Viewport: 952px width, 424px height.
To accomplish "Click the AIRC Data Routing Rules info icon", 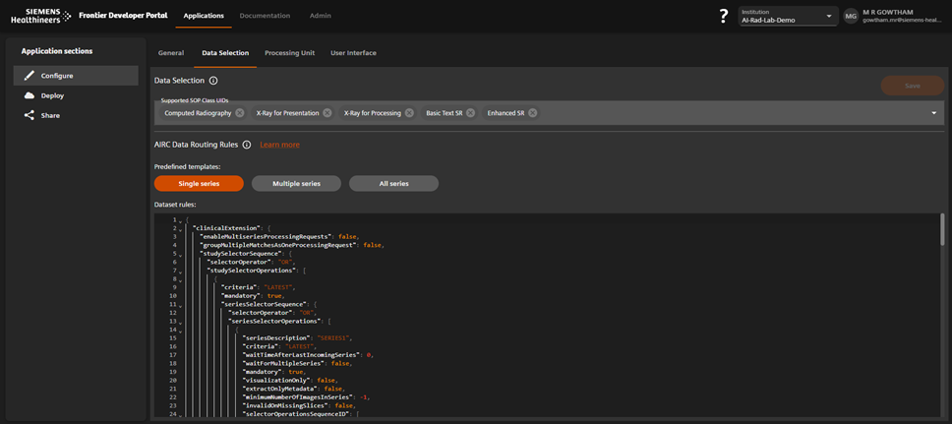I will coord(247,145).
